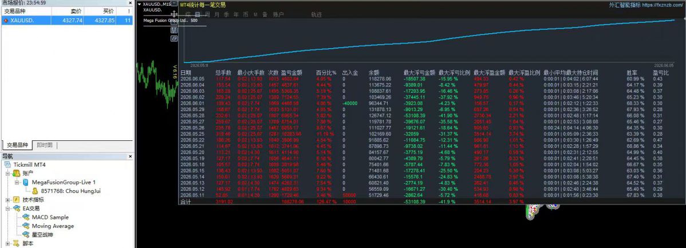Click the 技术指标 indicators icon

tap(16, 199)
